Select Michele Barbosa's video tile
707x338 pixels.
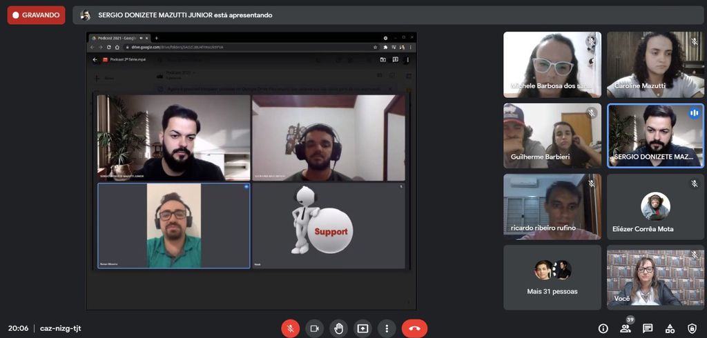[552, 64]
